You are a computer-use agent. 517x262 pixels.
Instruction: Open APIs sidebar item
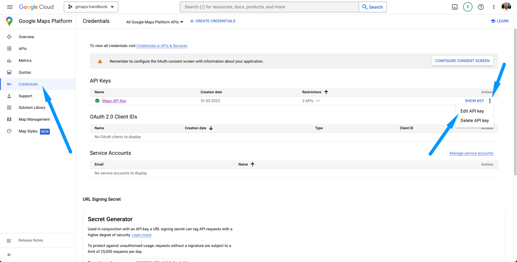pyautogui.click(x=23, y=49)
